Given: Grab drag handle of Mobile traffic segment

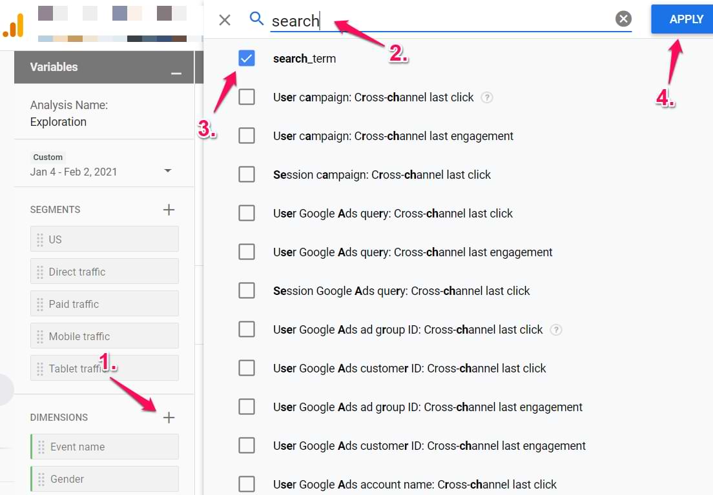Looking at the screenshot, I should (x=40, y=336).
